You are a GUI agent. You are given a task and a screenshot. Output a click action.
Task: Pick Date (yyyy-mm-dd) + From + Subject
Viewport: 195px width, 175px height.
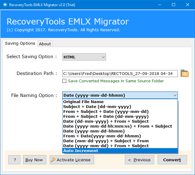click(120, 146)
